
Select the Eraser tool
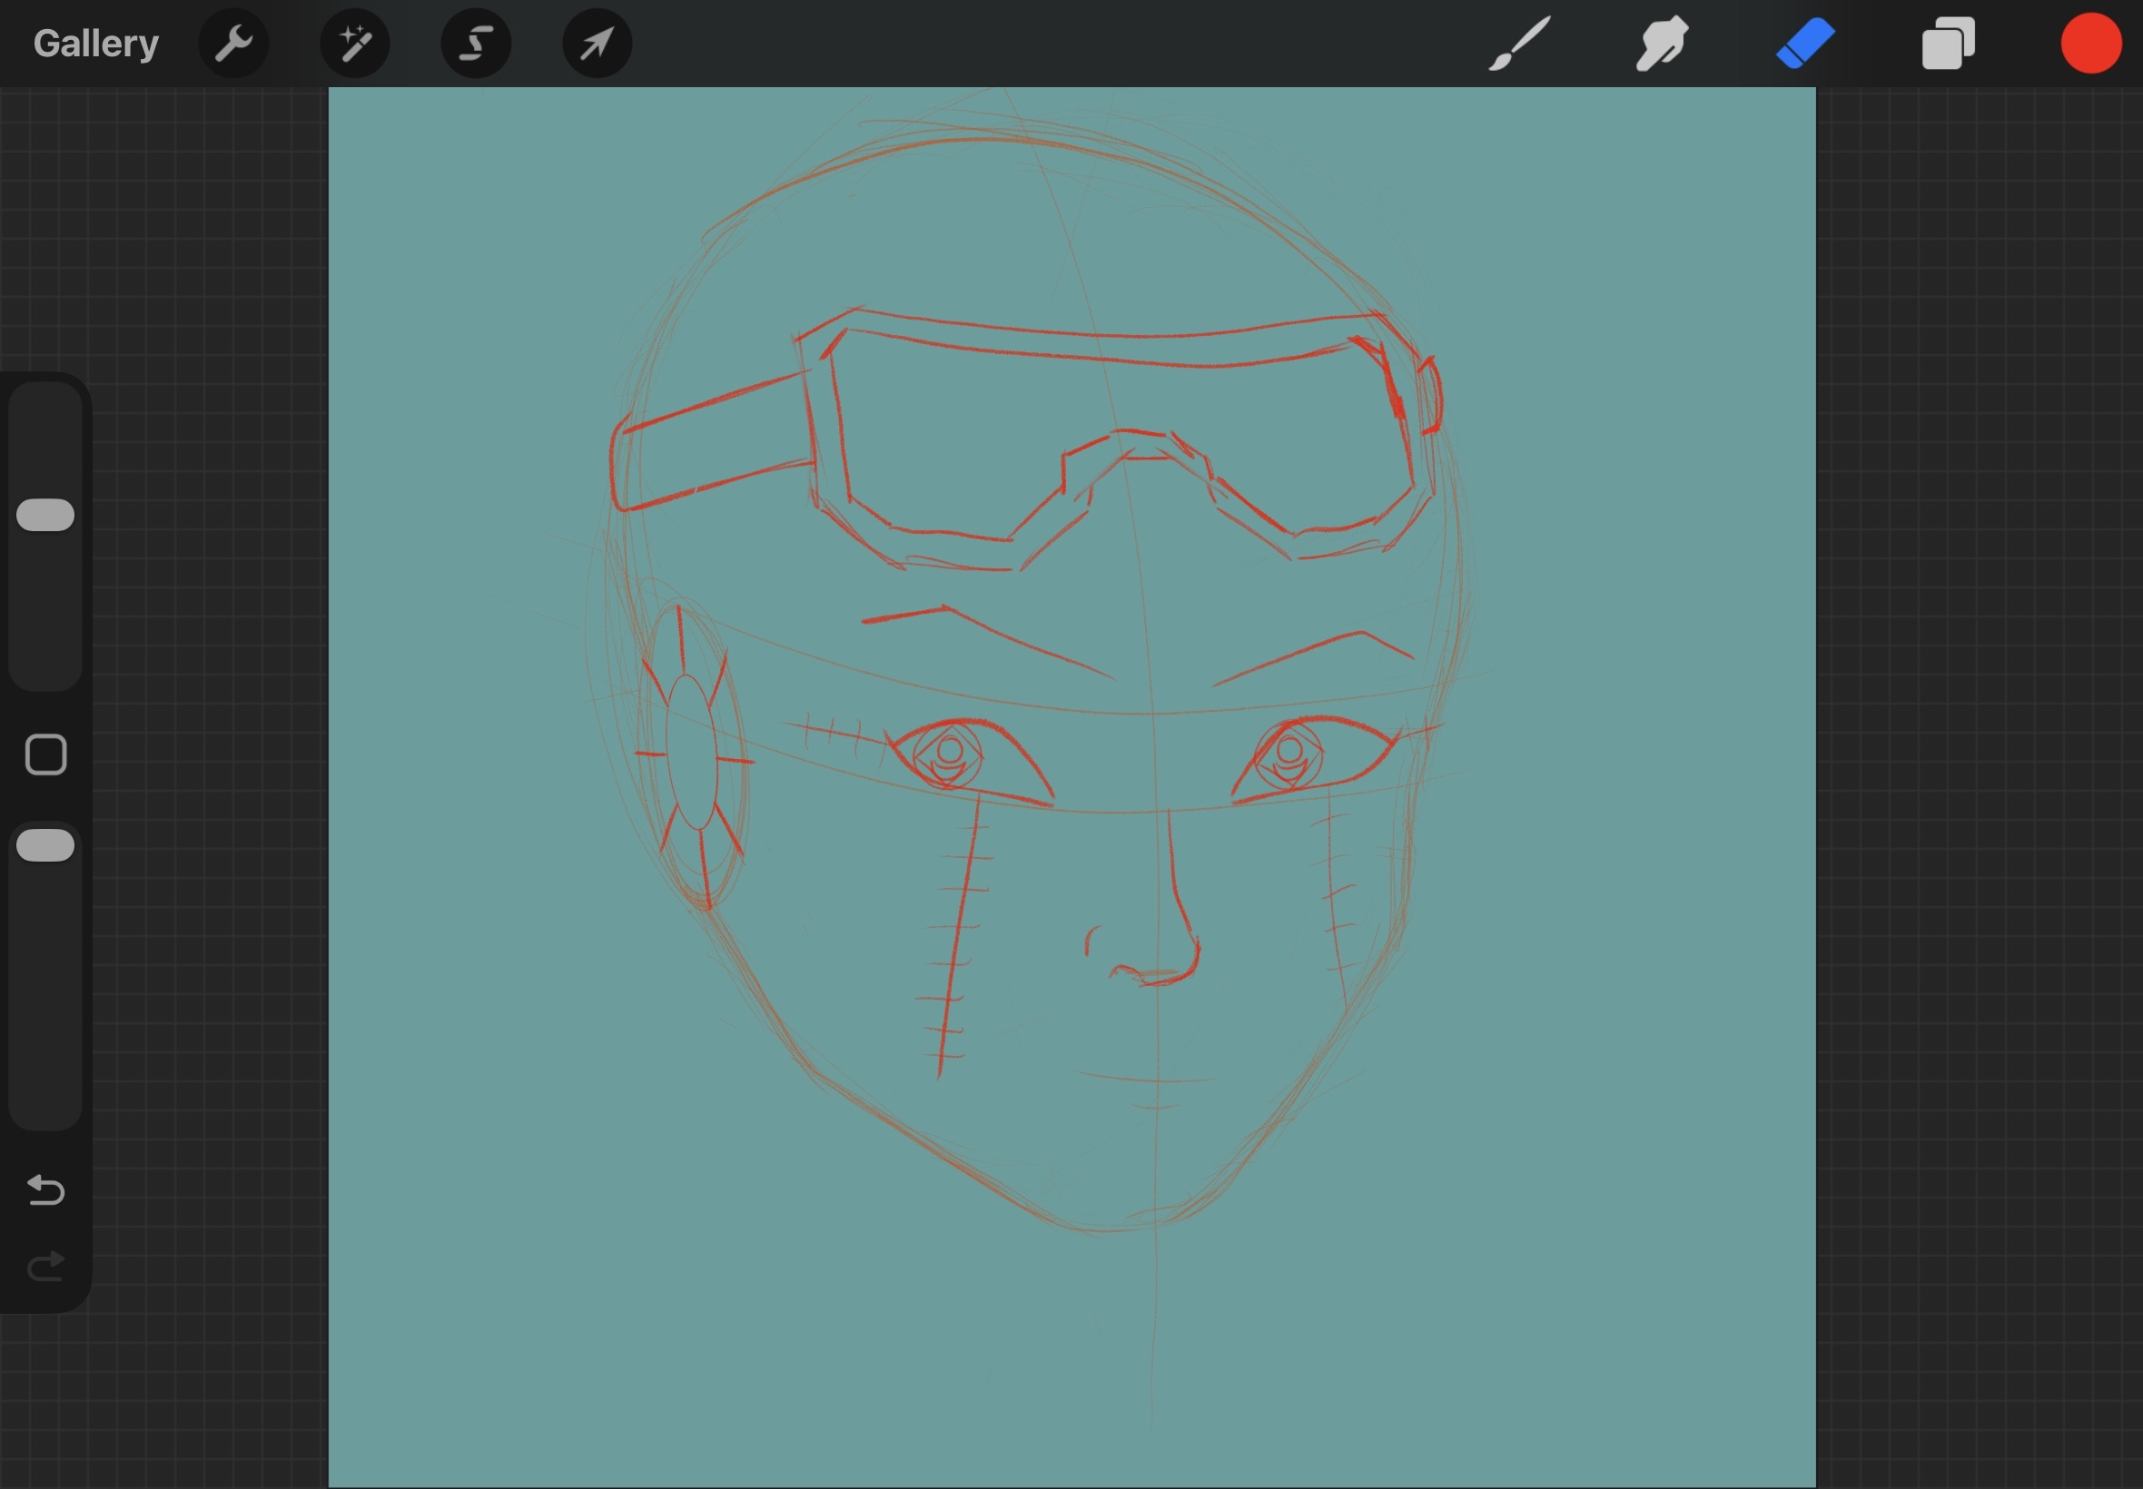click(1805, 44)
